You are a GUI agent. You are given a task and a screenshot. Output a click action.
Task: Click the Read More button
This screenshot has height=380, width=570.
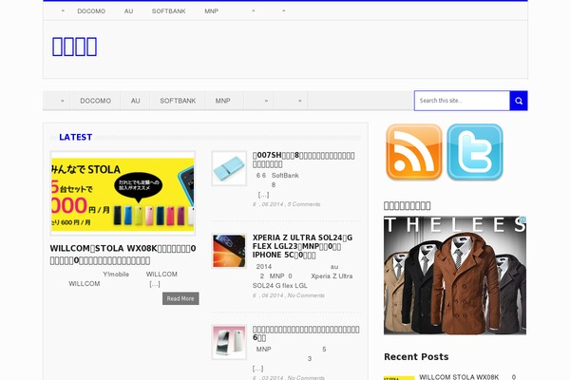pos(180,298)
